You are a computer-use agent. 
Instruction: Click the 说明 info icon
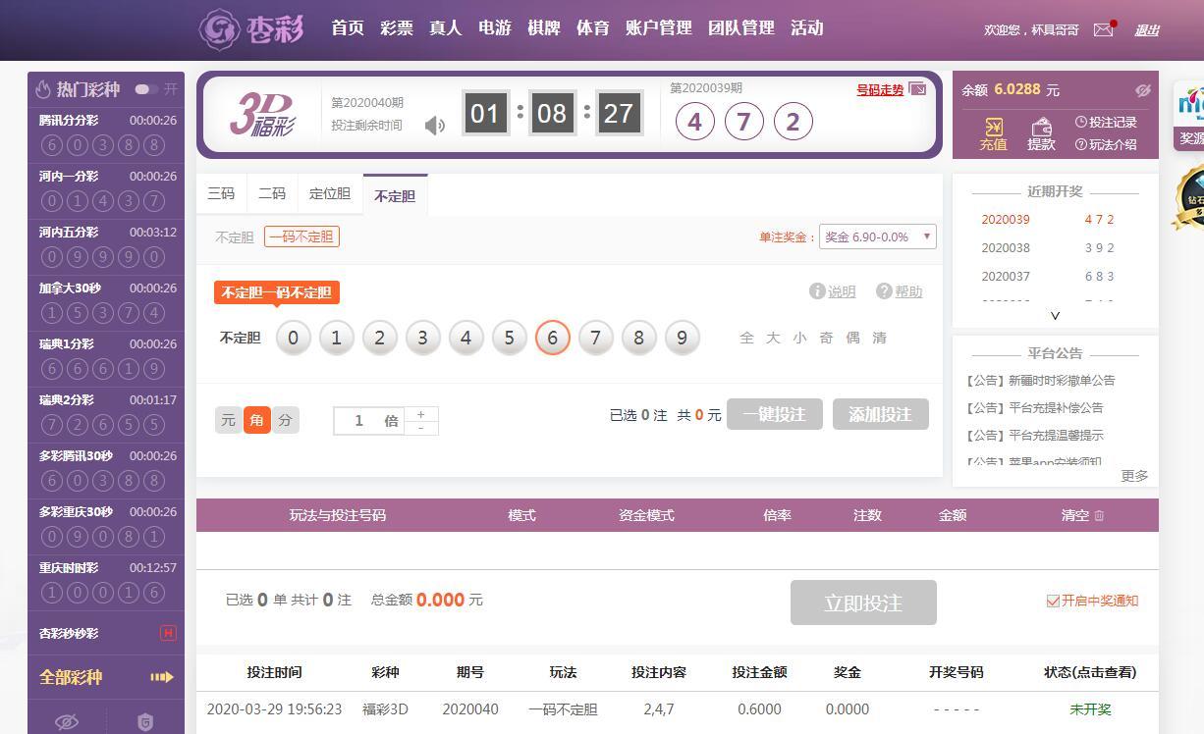(x=817, y=291)
